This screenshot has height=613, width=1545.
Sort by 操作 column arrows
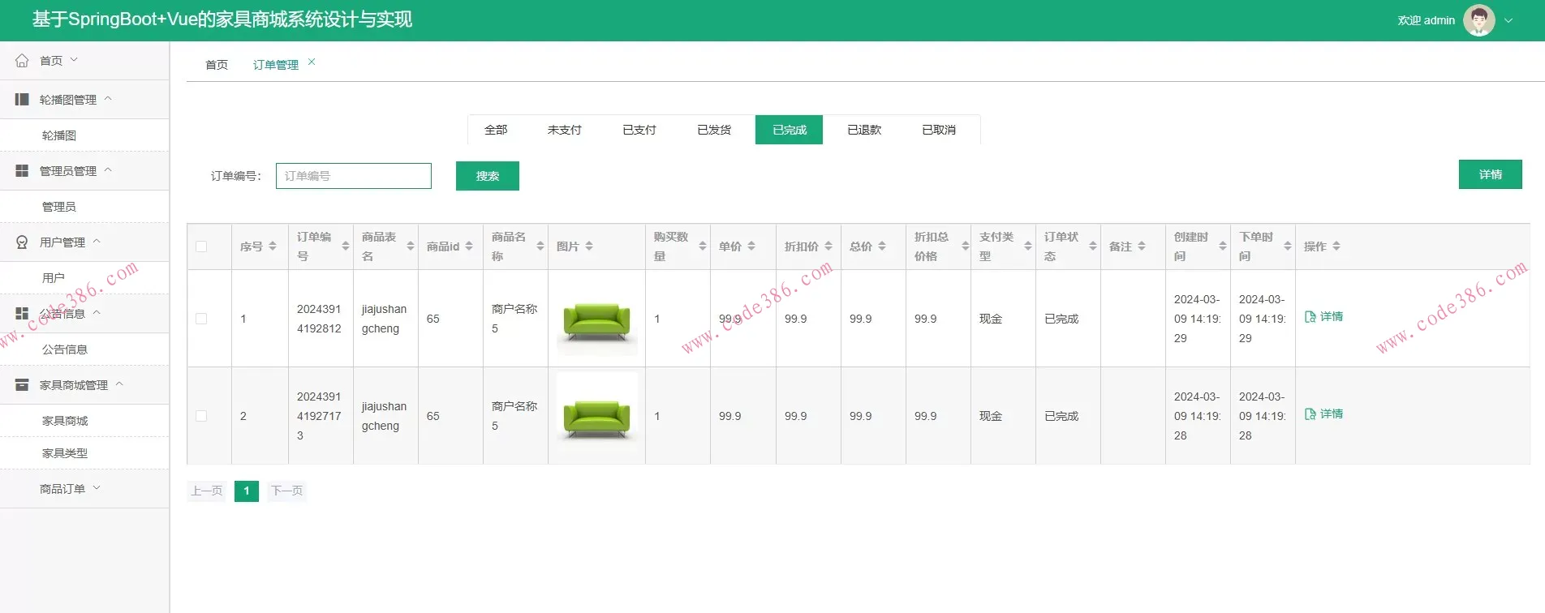[x=1336, y=246]
